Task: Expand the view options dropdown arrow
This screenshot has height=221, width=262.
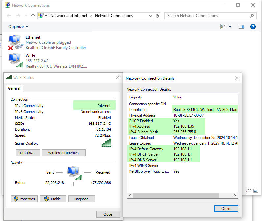Action: (230, 27)
